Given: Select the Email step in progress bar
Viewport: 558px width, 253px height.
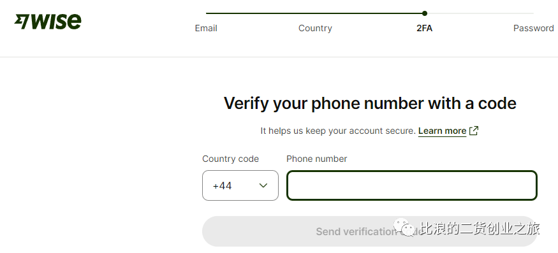Looking at the screenshot, I should point(206,28).
